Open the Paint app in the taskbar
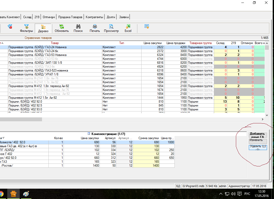This screenshot has height=199, width=274. pyautogui.click(x=26, y=194)
